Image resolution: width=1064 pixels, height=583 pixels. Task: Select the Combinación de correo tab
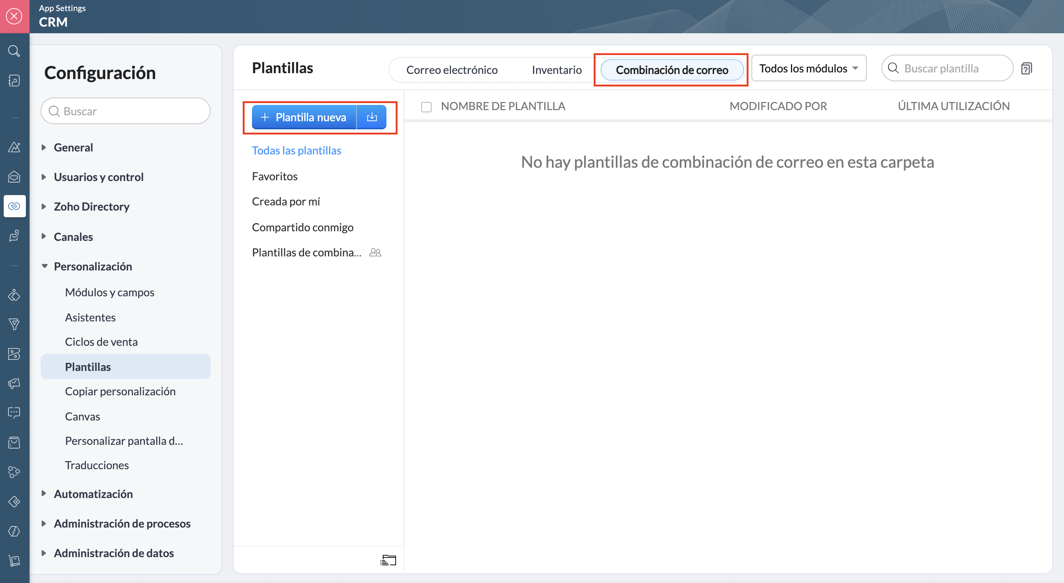[672, 70]
